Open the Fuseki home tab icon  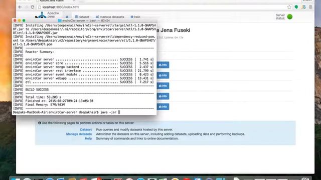tap(67, 16)
